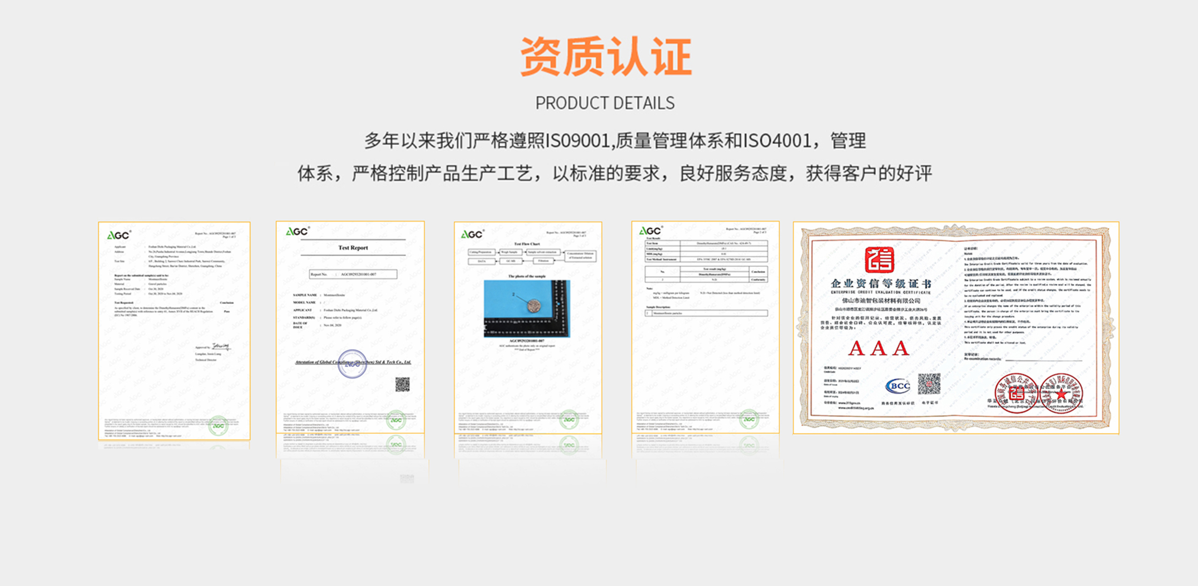Click the blue sample photo in third report
The width and height of the screenshot is (1198, 586).
[527, 308]
